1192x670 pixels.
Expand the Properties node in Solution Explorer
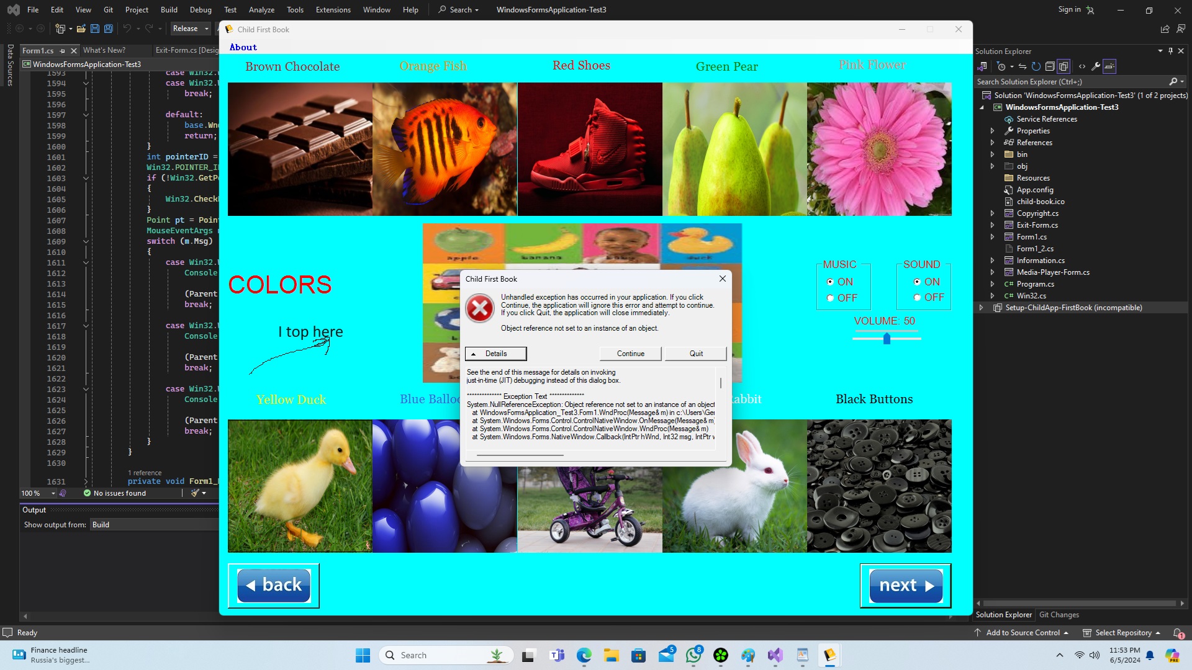(992, 131)
